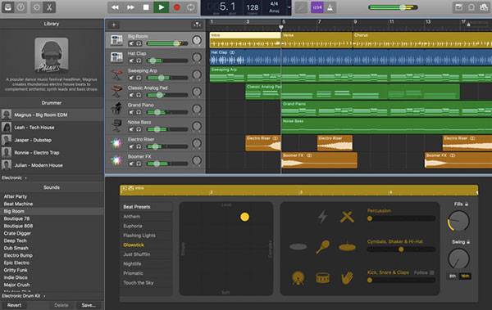Click the yellow puck in XY pad

(x=244, y=217)
